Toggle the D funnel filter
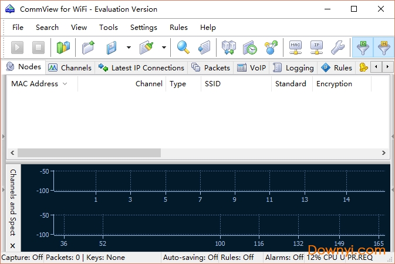The image size is (395, 264). tap(363, 48)
